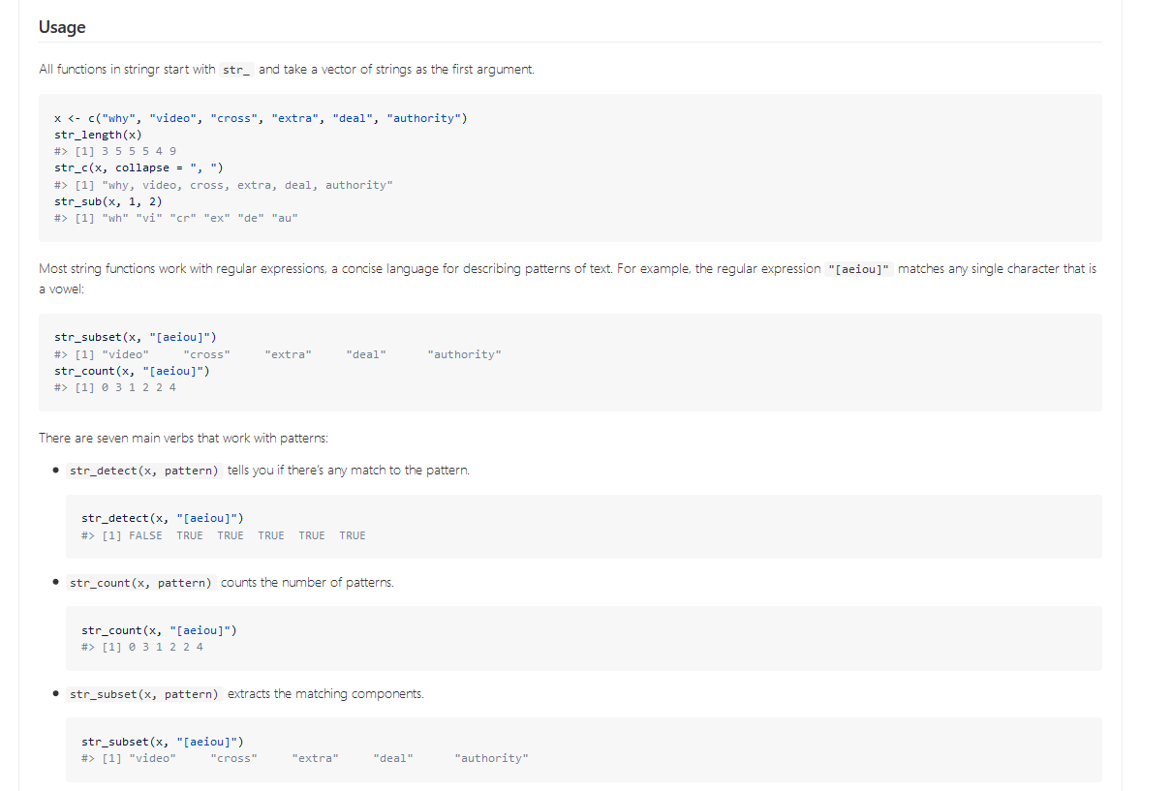Click the output line "wh" "vi" "cr"
The width and height of the screenshot is (1171, 791).
click(176, 218)
